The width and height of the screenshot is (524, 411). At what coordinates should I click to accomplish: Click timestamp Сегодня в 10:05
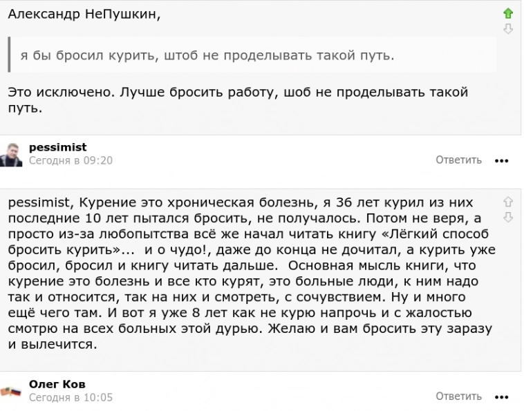[71, 397]
